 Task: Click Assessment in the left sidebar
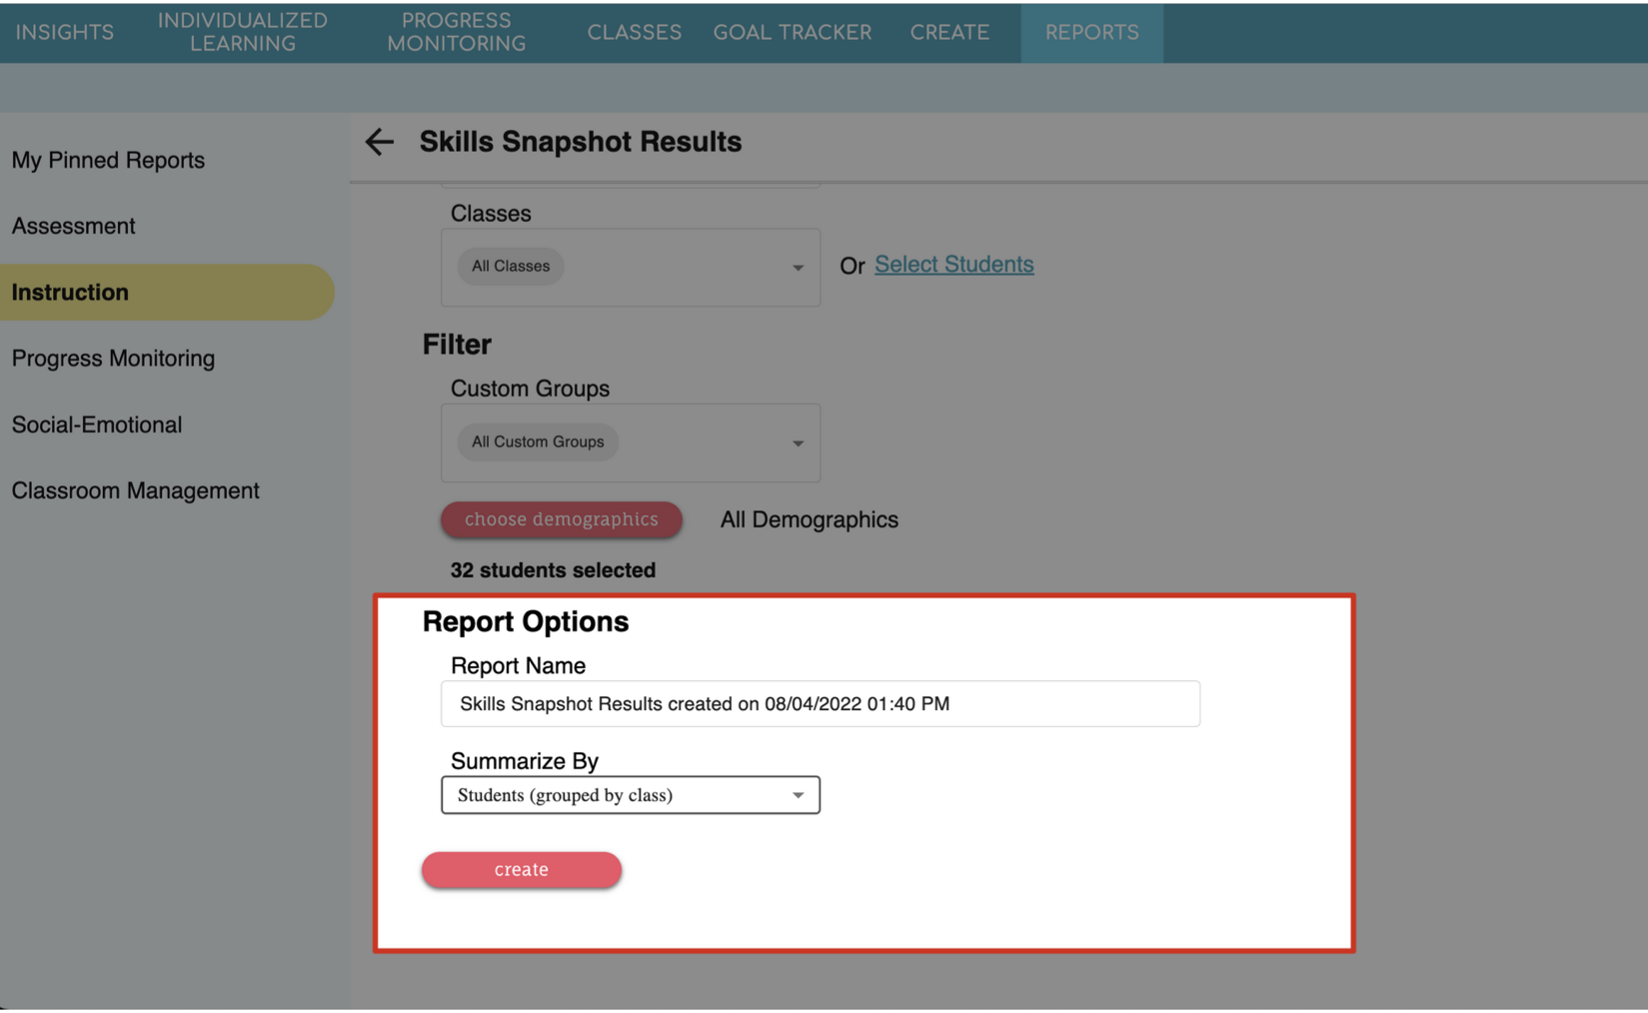73,226
